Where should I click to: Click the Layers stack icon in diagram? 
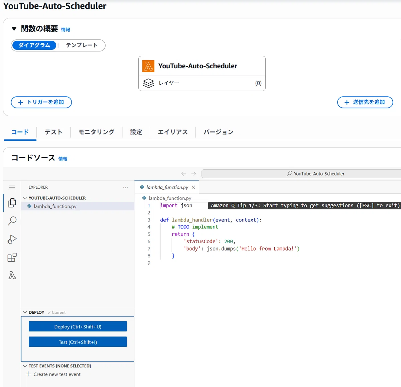[148, 83]
